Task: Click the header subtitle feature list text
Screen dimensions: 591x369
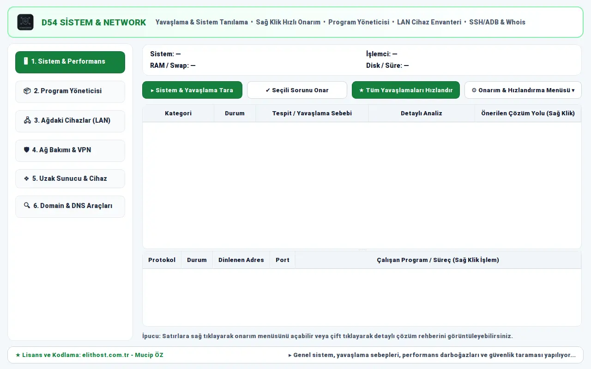Action: (x=340, y=22)
